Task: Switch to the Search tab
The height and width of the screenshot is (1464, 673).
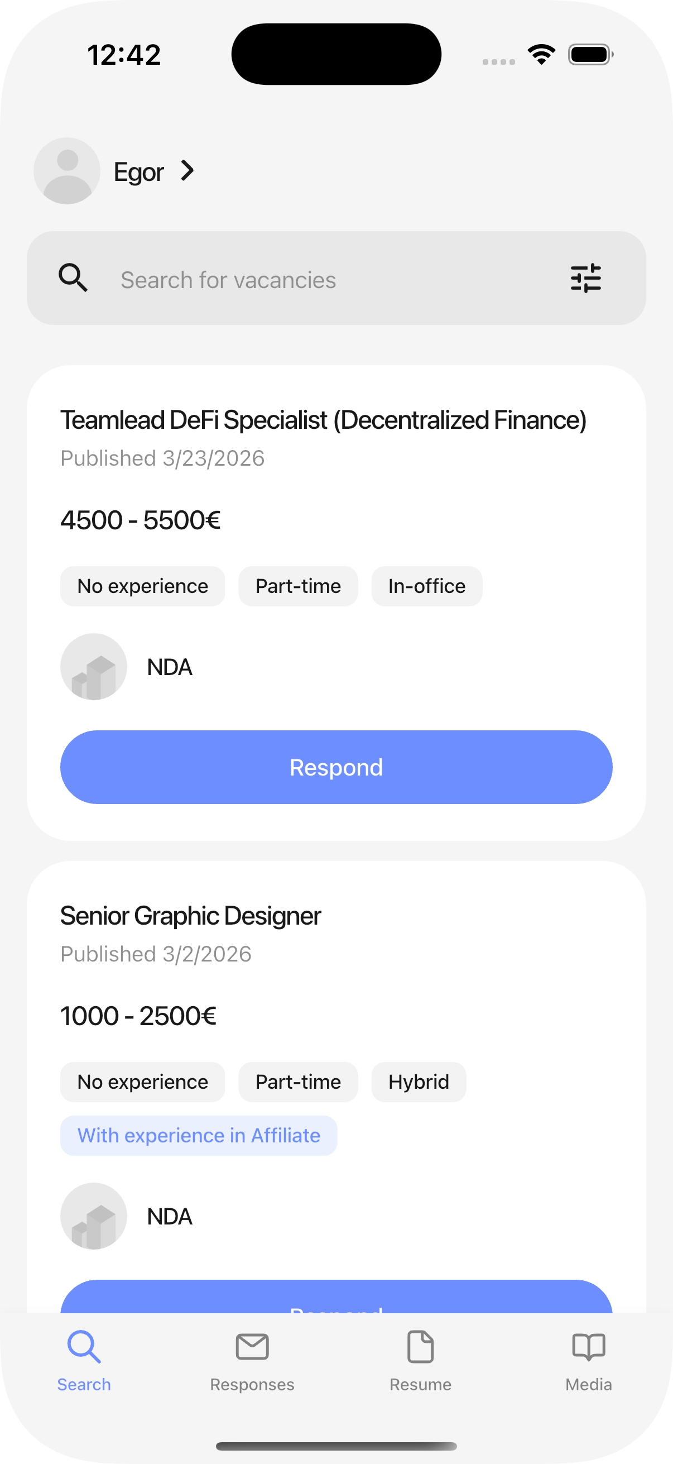Action: (84, 1361)
